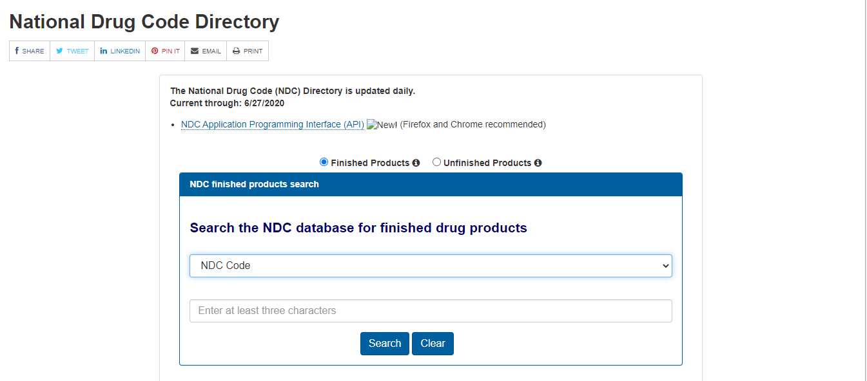
Task: Open NDC Application Programming Interface (API) link
Action: click(273, 124)
